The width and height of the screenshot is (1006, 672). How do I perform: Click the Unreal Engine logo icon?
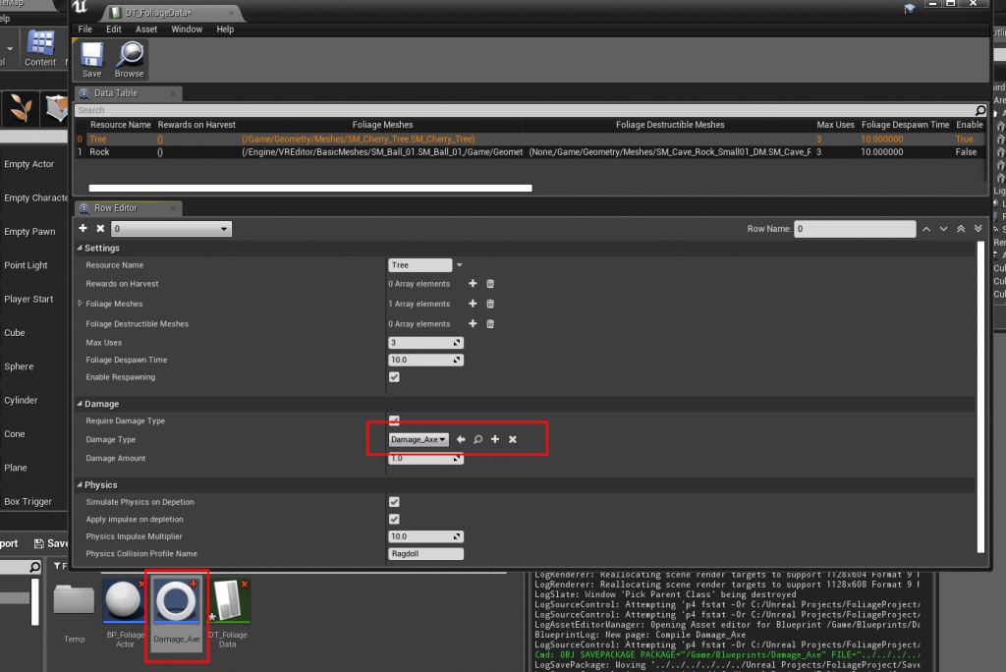tap(81, 7)
